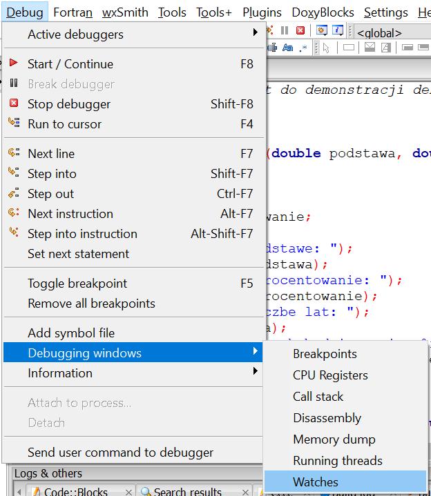This screenshot has height=496, width=431.
Task: Open the Debugging windows toolbar icon
Action: (x=322, y=30)
